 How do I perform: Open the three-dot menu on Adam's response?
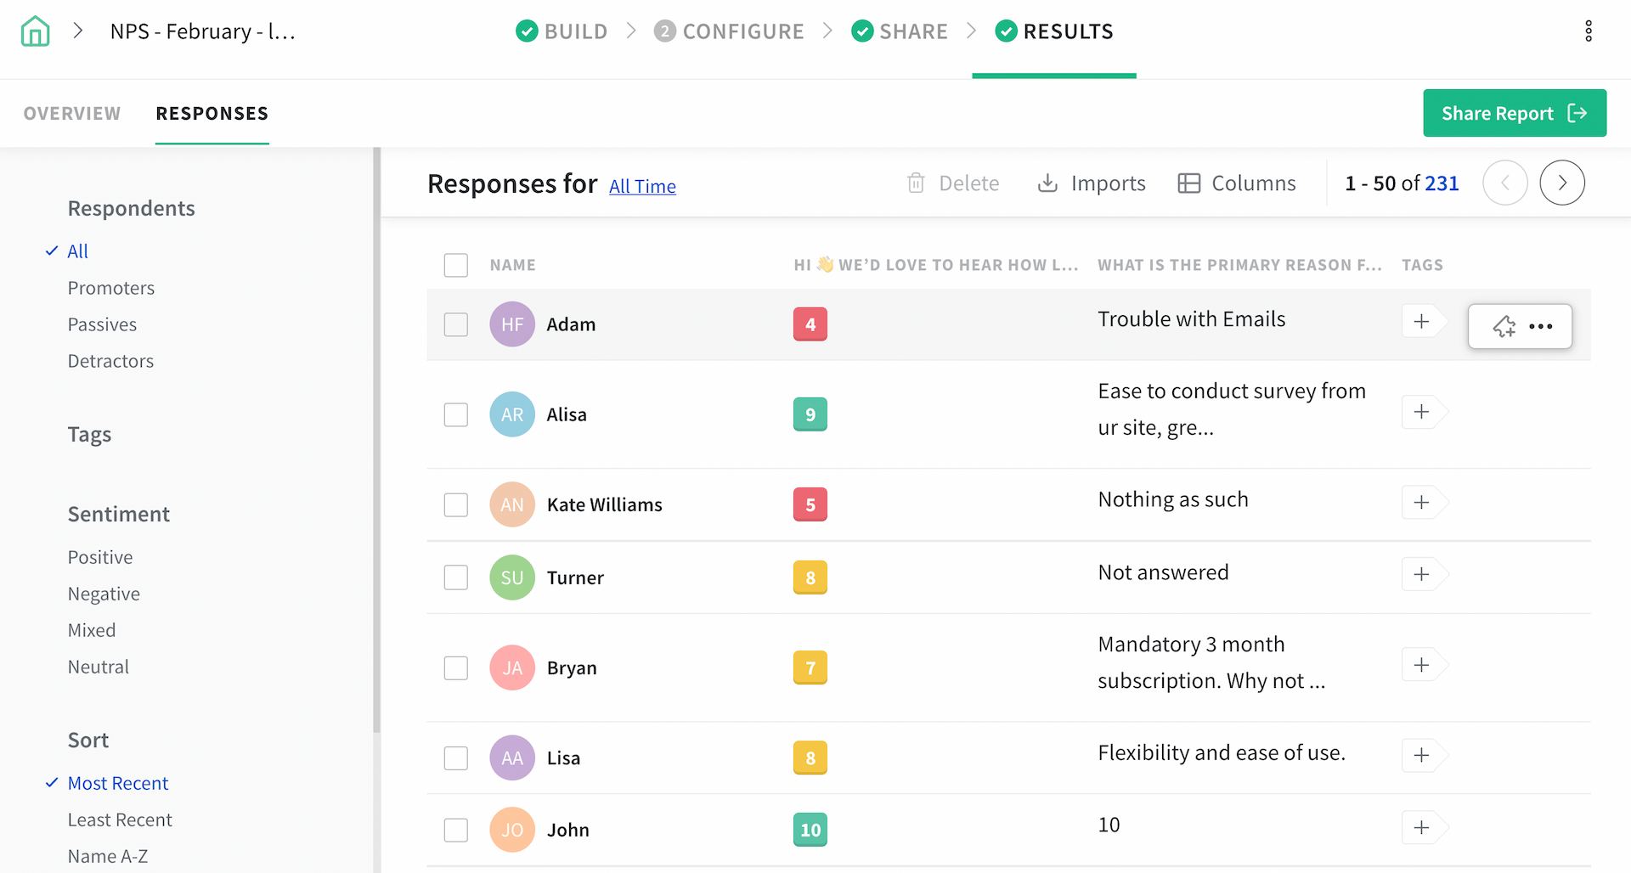click(1542, 326)
